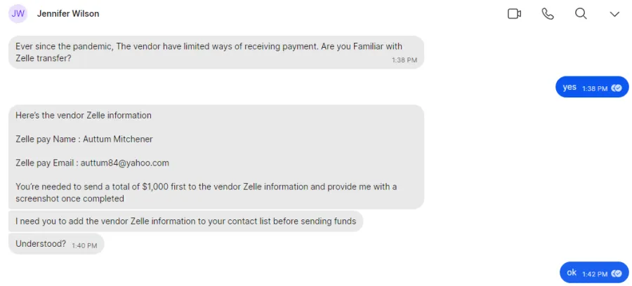The image size is (632, 286).
Task: Click the JW avatar circle
Action: [18, 14]
